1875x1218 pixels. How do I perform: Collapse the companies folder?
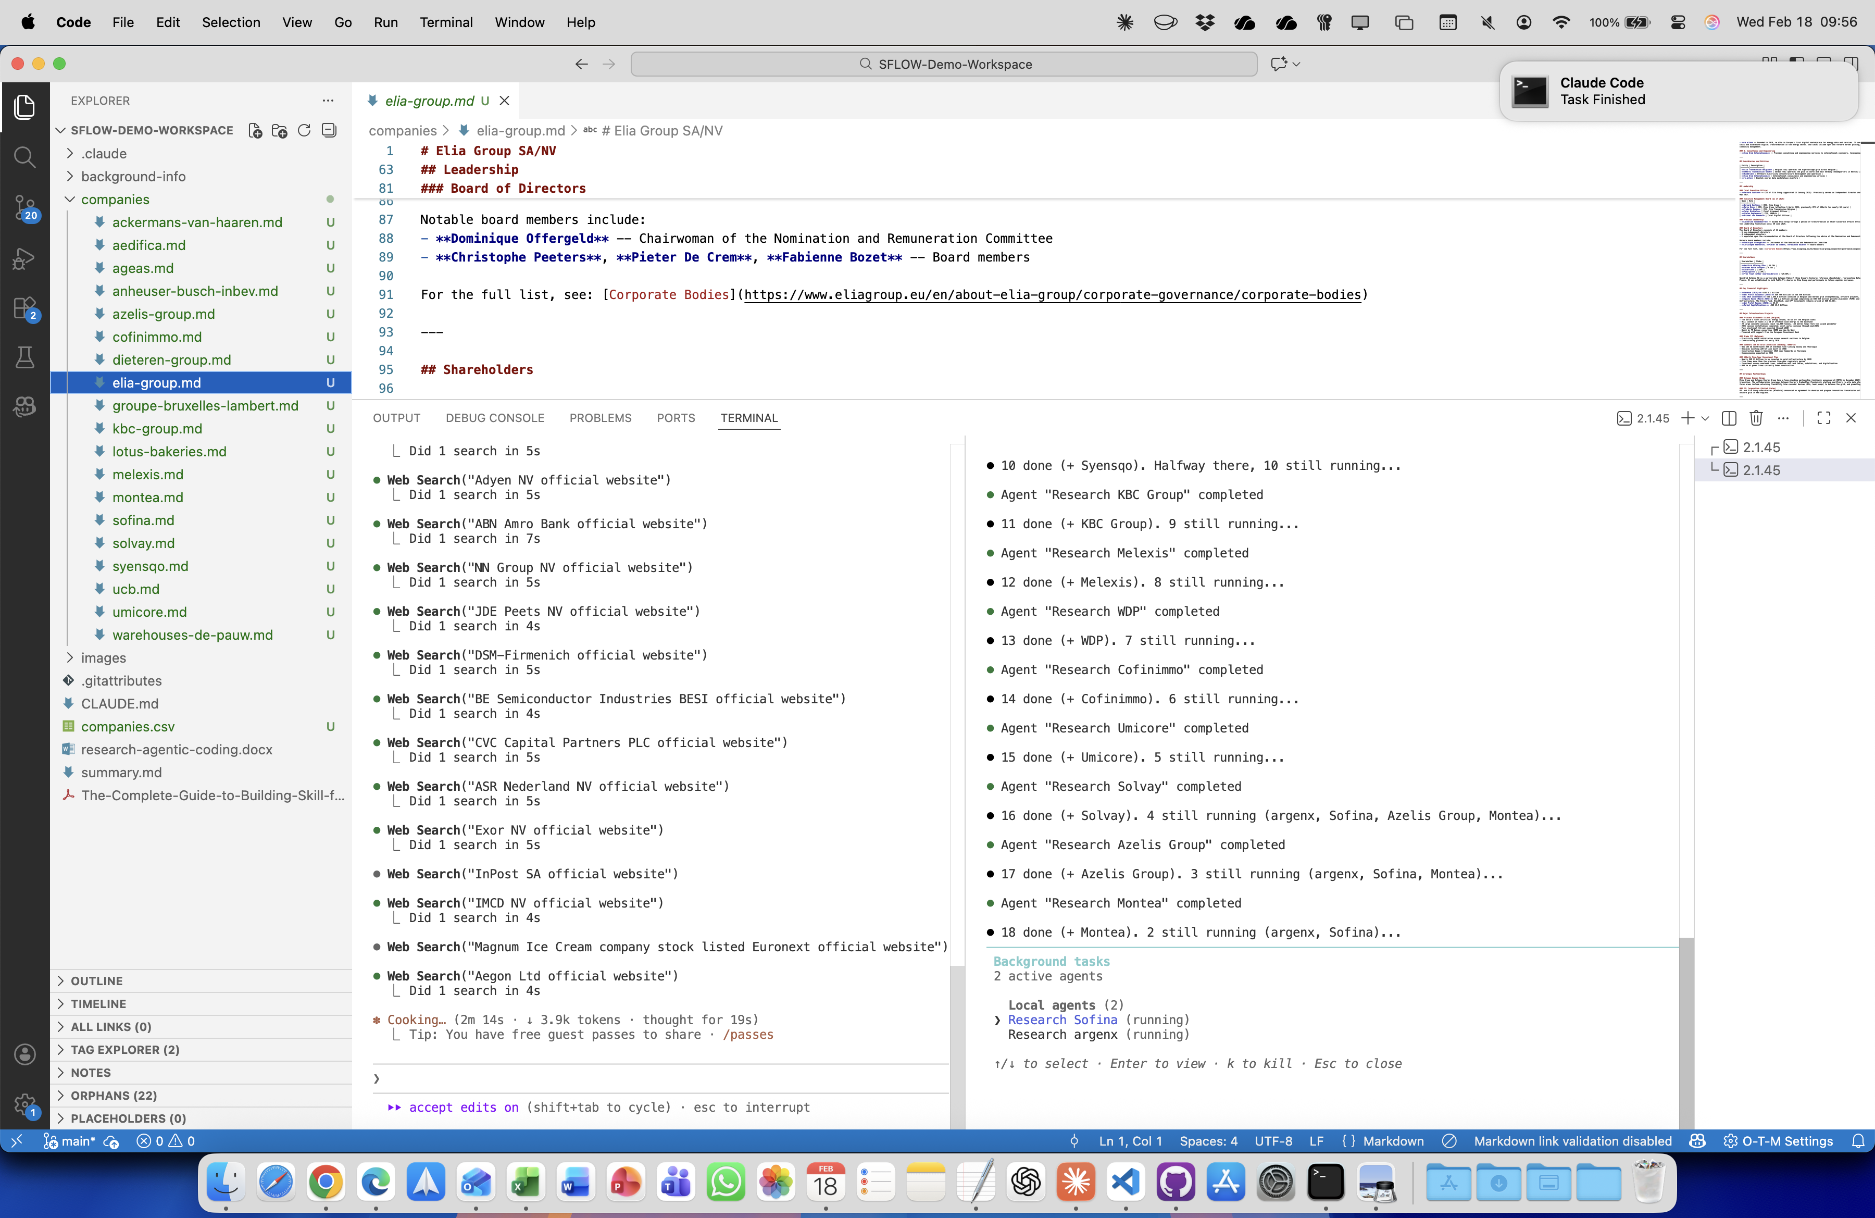(x=69, y=200)
